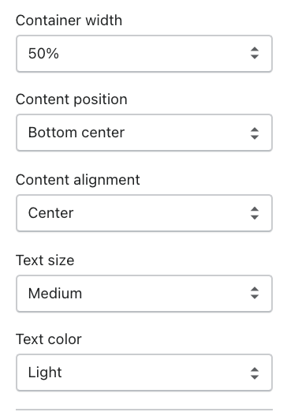Click the Content position label

point(72,99)
